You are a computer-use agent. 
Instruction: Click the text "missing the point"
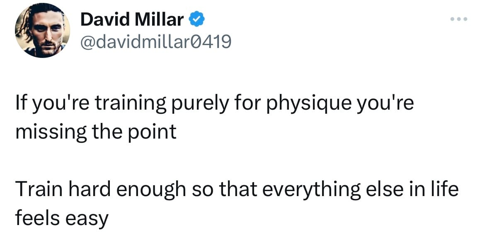pyautogui.click(x=96, y=133)
